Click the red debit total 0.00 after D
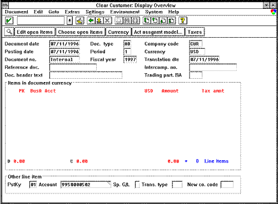Screen dimensions: 278x204 click(19, 161)
